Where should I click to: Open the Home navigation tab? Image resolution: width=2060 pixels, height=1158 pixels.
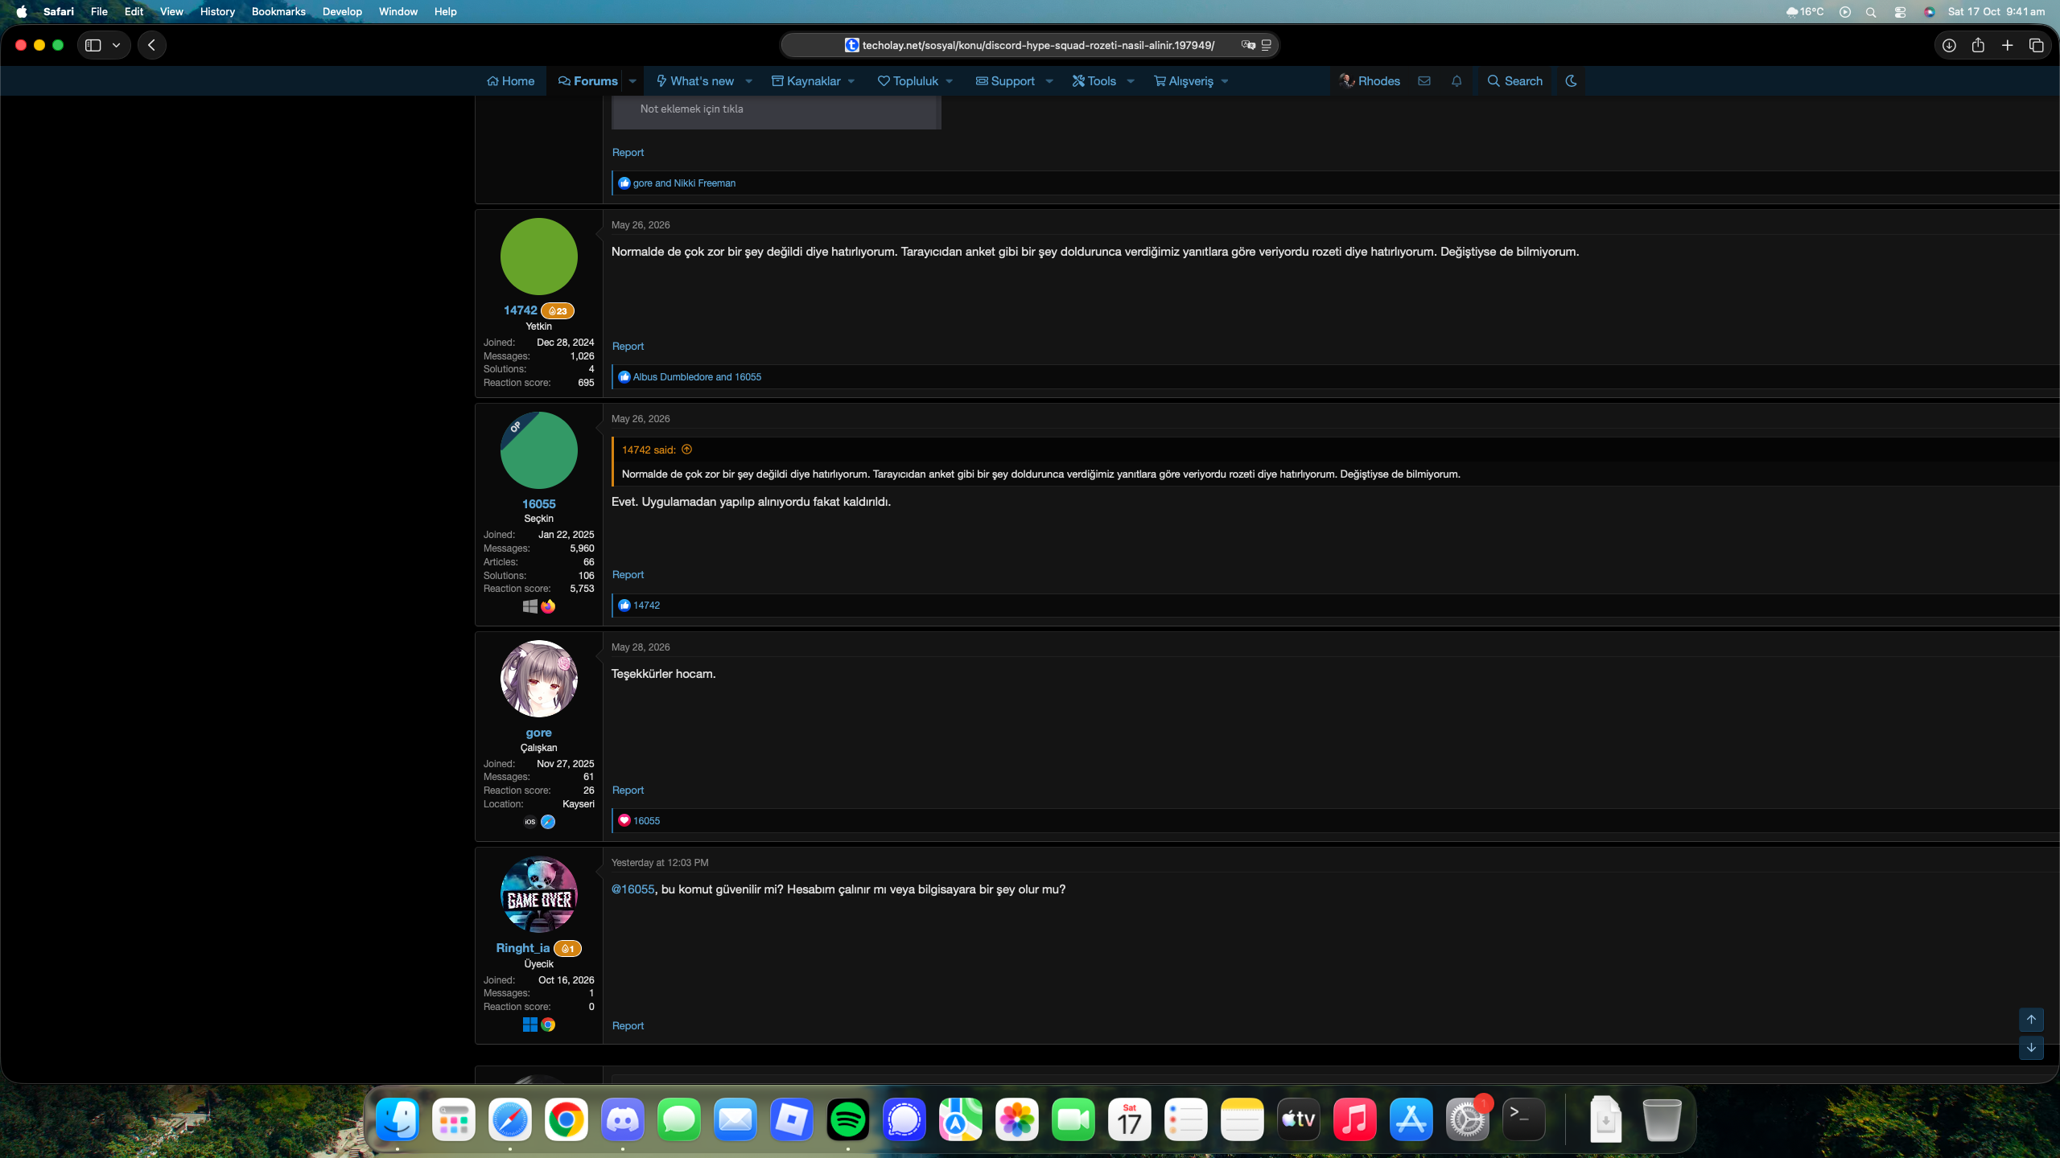tap(510, 81)
